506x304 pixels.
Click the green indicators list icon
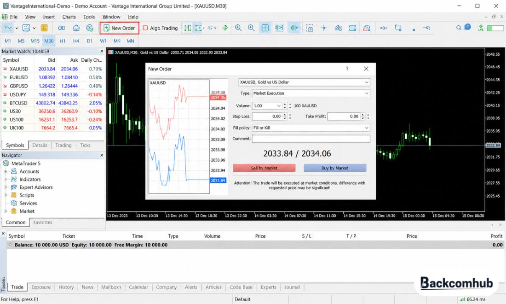(225, 28)
